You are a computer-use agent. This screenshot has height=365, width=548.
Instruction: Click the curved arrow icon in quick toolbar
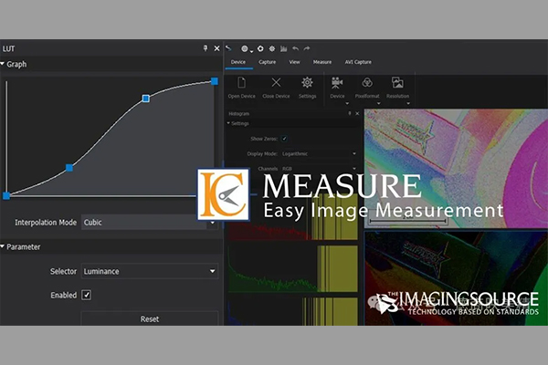click(x=228, y=48)
